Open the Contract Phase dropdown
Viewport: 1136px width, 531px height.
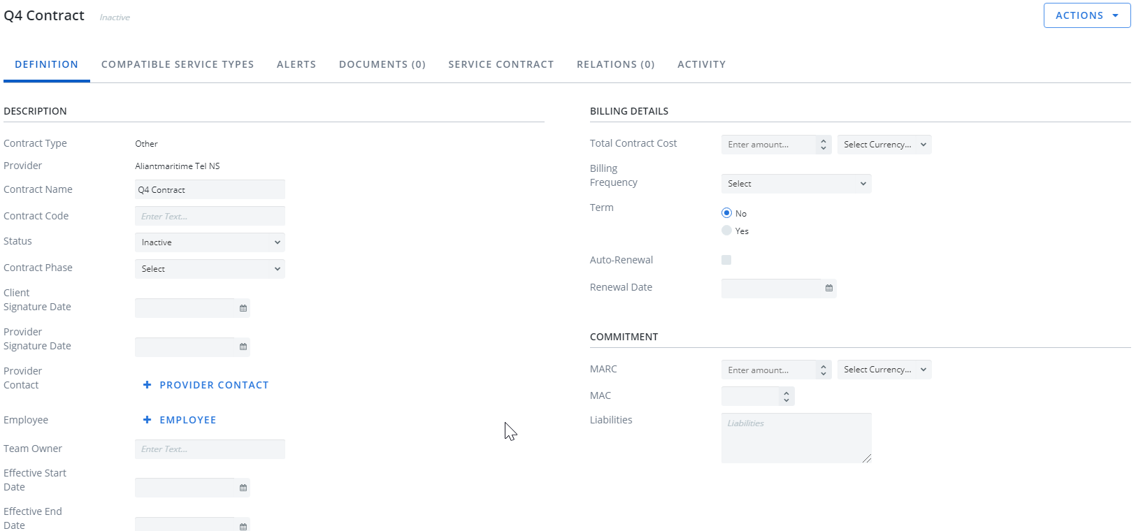click(x=210, y=269)
